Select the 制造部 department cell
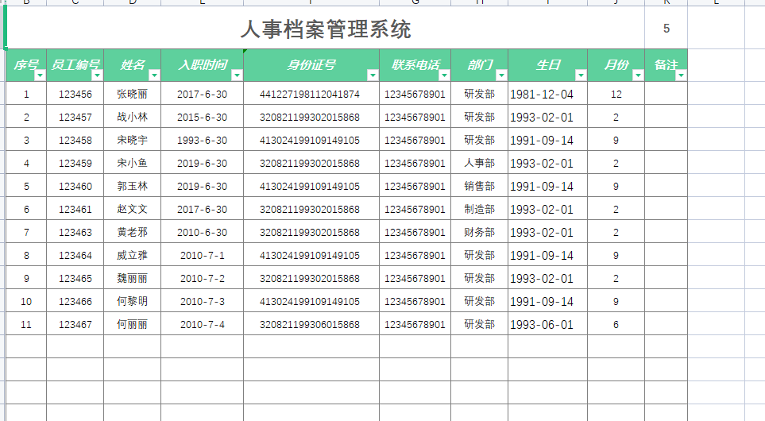The width and height of the screenshot is (765, 421). [479, 209]
